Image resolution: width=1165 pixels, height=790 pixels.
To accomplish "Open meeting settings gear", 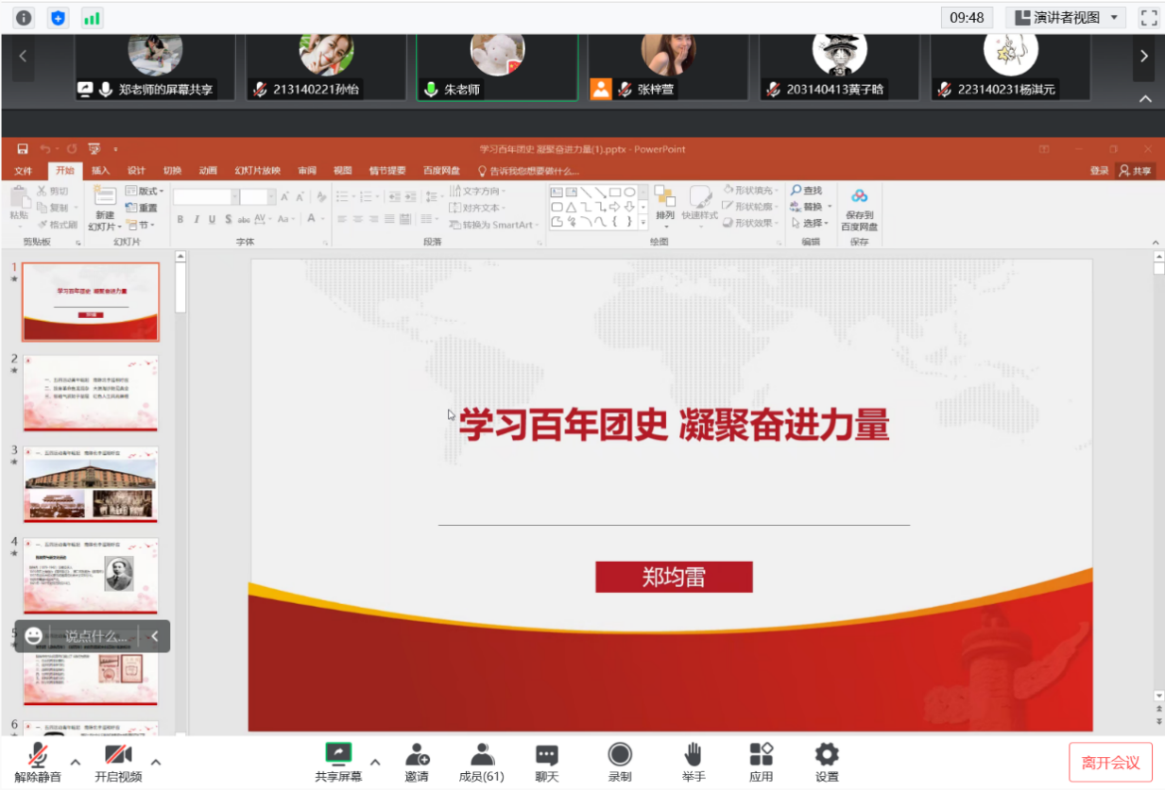I will 827,761.
